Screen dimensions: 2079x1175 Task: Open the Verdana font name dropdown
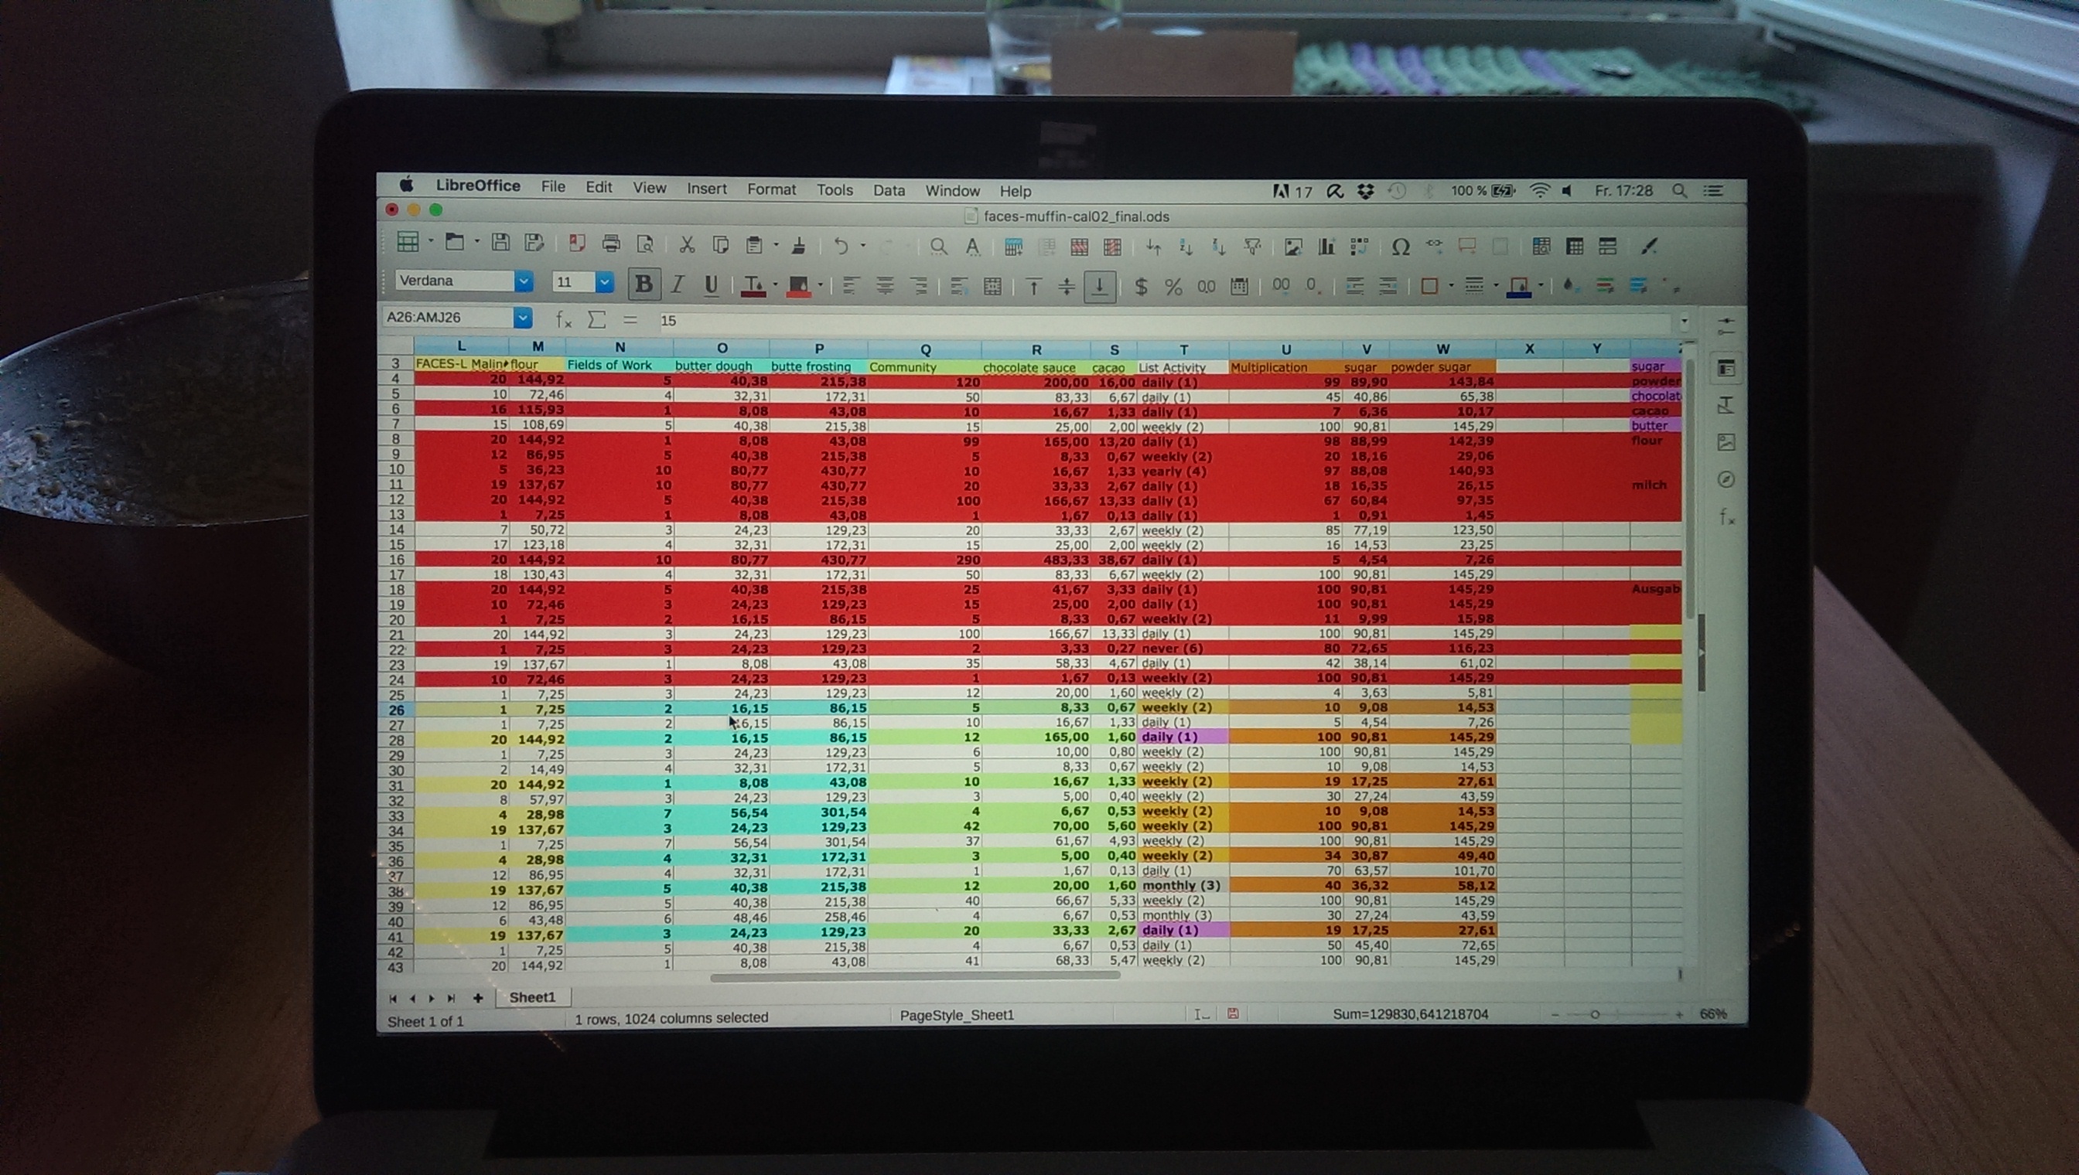(524, 281)
